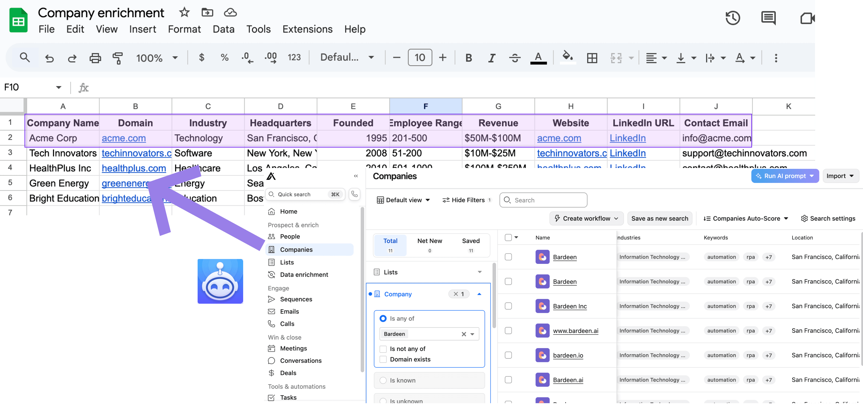Open the more toolbar options menu
The height and width of the screenshot is (417, 863).
click(x=776, y=58)
